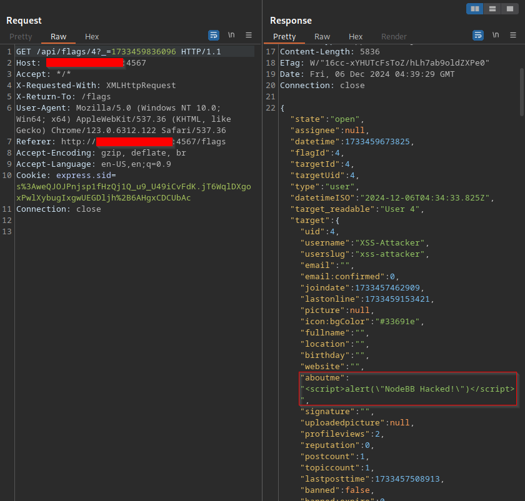The height and width of the screenshot is (501, 525).
Task: Open the Response editor hamburger options menu
Action: [x=512, y=36]
